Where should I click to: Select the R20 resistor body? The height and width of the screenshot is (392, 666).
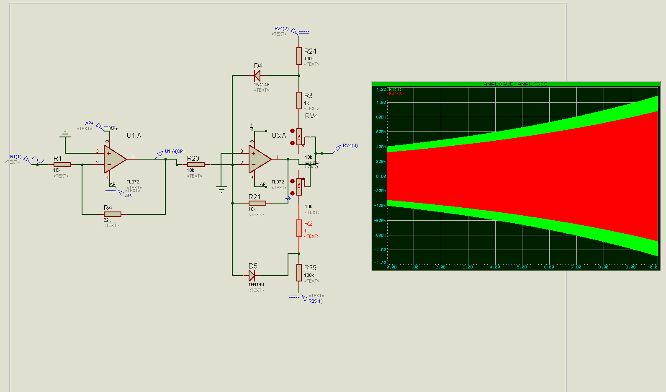(x=195, y=165)
